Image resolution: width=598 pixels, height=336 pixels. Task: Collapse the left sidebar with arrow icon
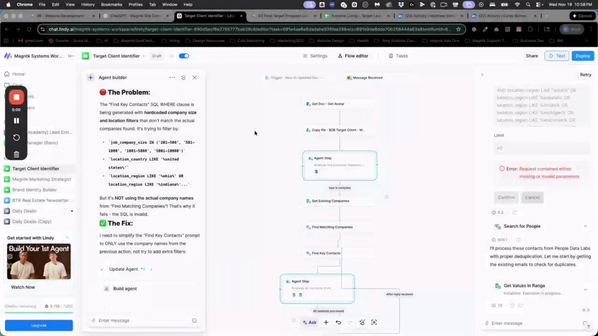click(71, 56)
